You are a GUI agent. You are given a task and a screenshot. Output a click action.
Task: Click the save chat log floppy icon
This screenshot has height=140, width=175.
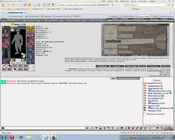click(101, 128)
